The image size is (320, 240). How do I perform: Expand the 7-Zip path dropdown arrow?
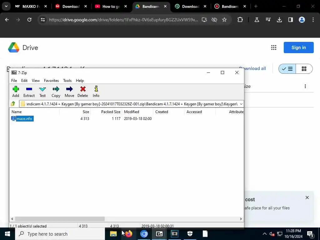point(241,104)
